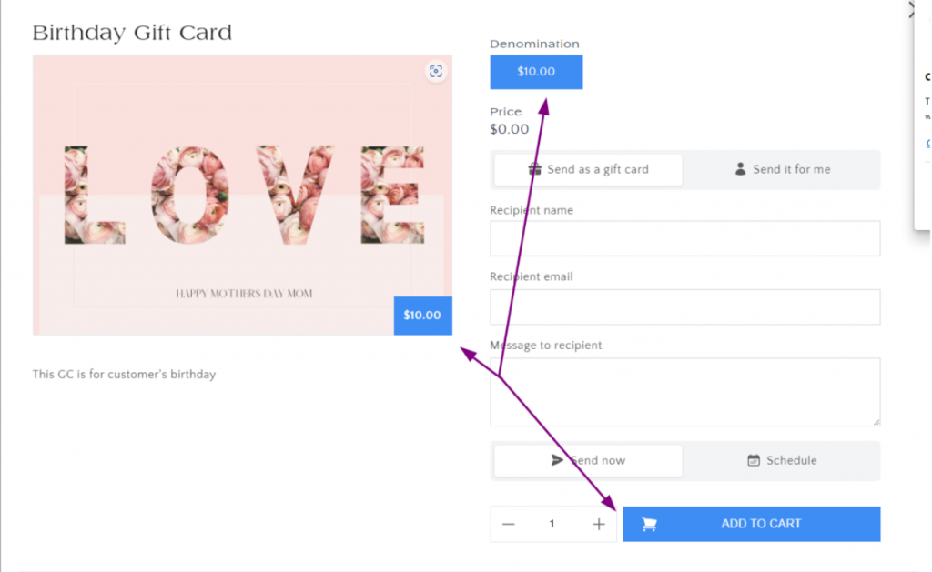Viewport: 932px width, 572px height.
Task: Select Send now delivery option
Action: pos(588,460)
